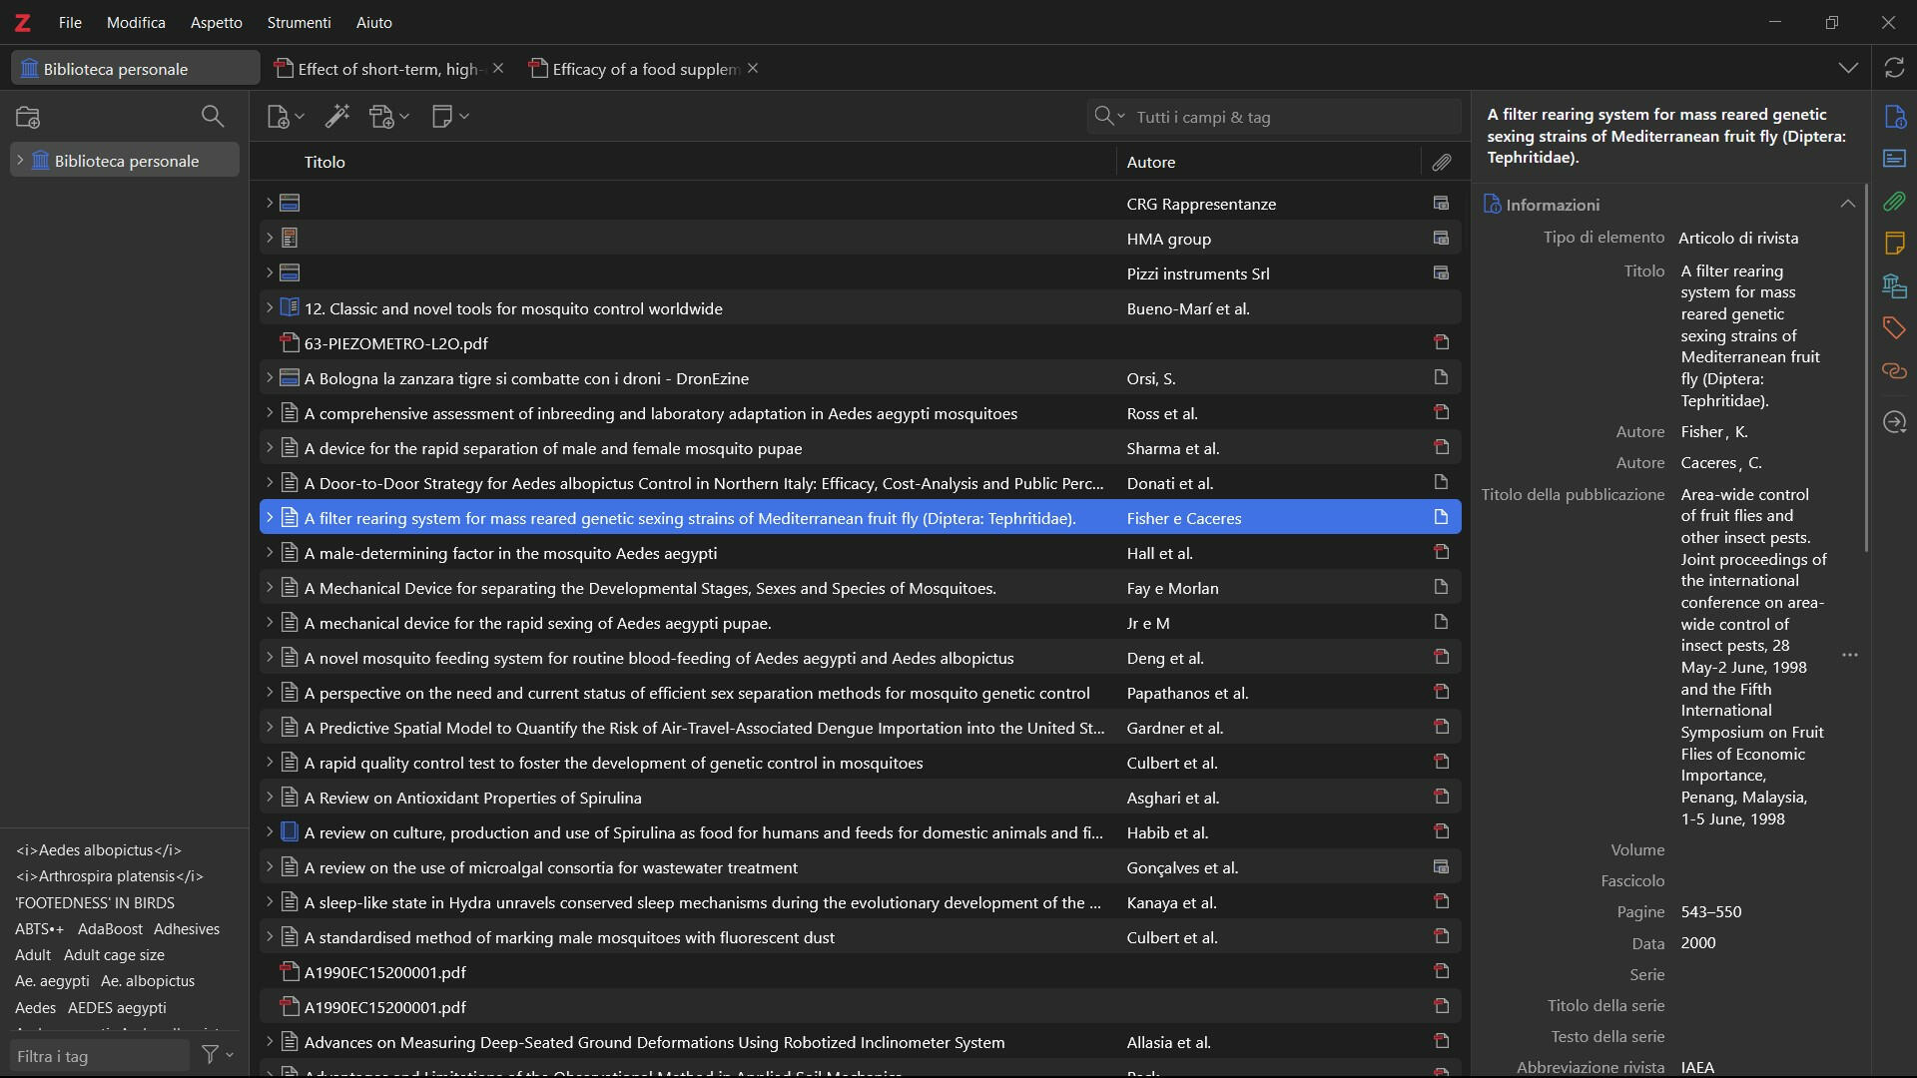Select the 'Aedes albopictus' italic tag

tap(98, 850)
